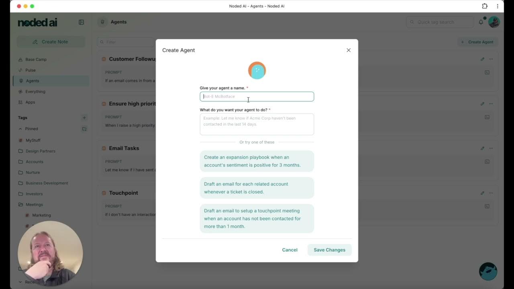Choose the ticket closed email suggestion
The width and height of the screenshot is (514, 289).
pyautogui.click(x=257, y=188)
